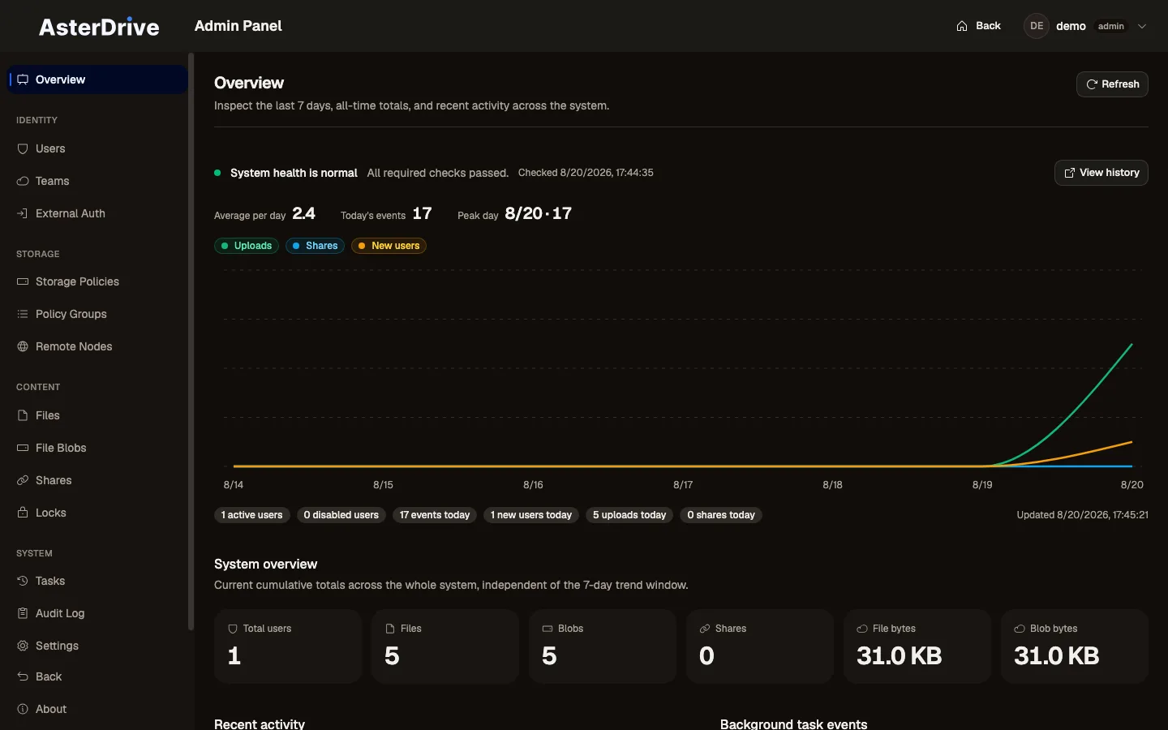This screenshot has width=1168, height=730.
Task: Click the DE user avatar
Action: click(1037, 26)
